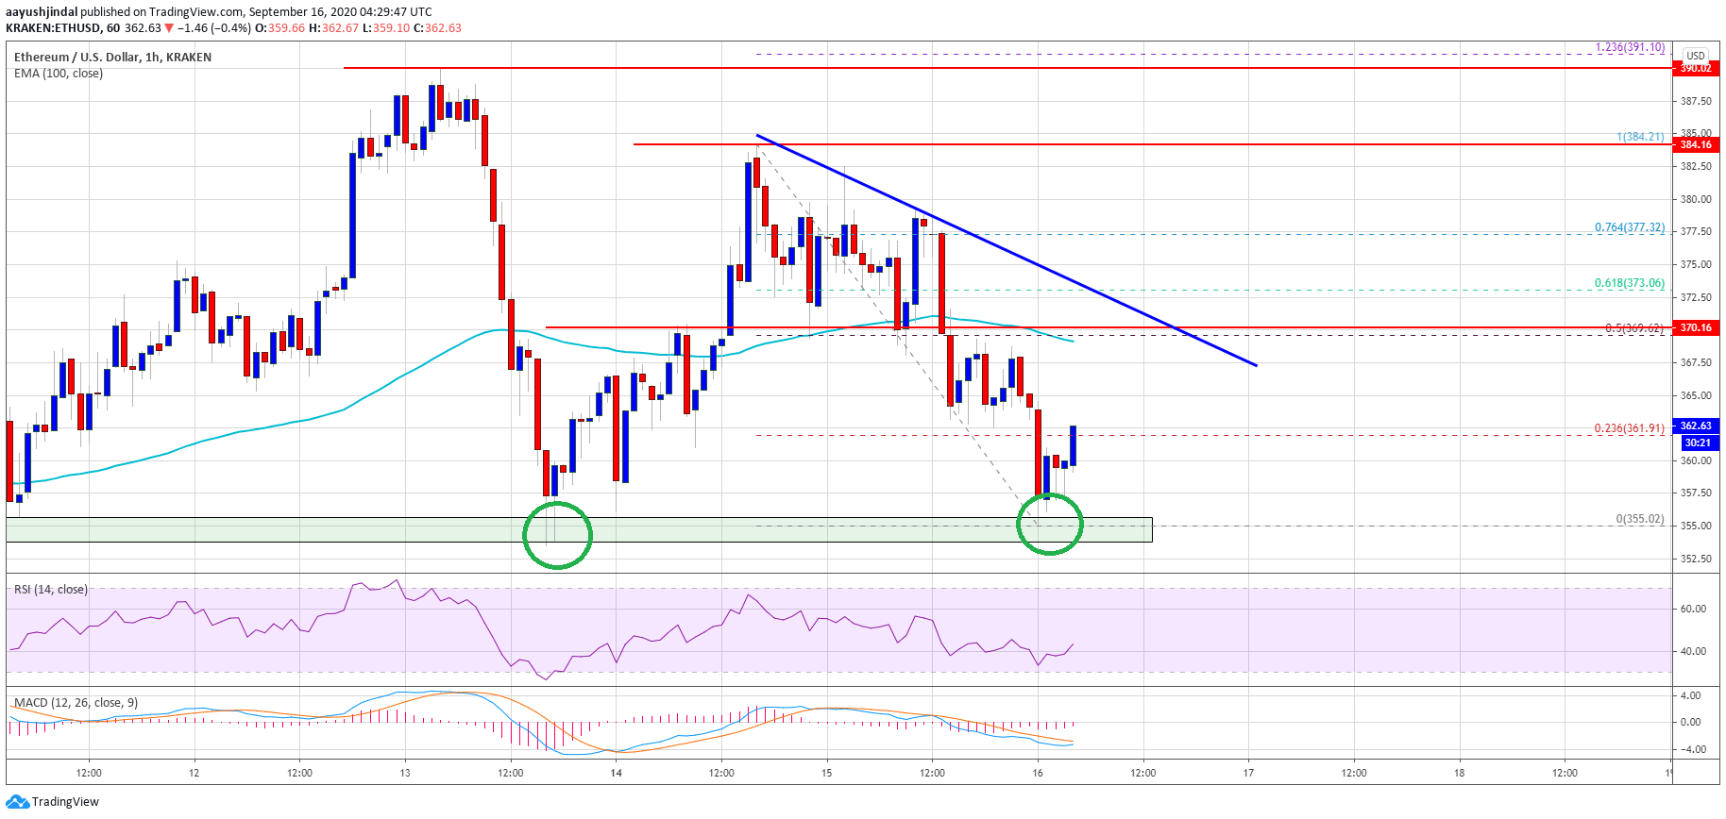Click the 384.16 red price tag

(1696, 144)
